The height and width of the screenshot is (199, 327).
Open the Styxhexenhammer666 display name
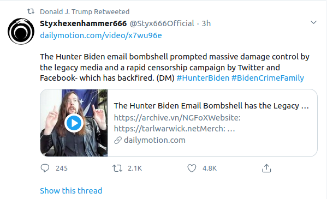pyautogui.click(x=83, y=23)
